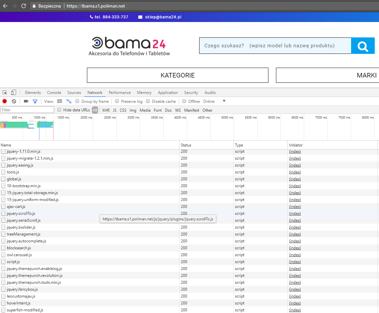The height and width of the screenshot is (313, 379).
Task: Open the Performance tab
Action: (120, 93)
